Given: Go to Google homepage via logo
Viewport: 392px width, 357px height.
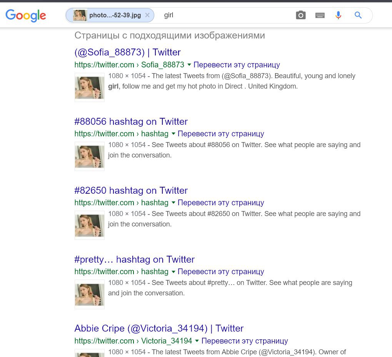Looking at the screenshot, I should coord(26,15).
